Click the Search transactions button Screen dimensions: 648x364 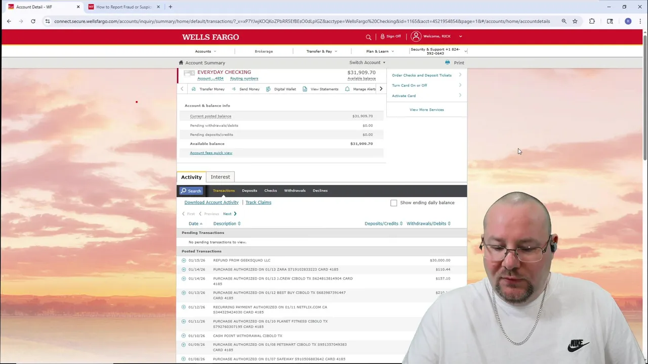[x=191, y=191]
